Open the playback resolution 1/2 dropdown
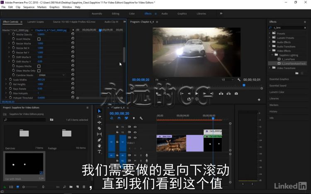The width and height of the screenshot is (311, 194). (x=228, y=80)
